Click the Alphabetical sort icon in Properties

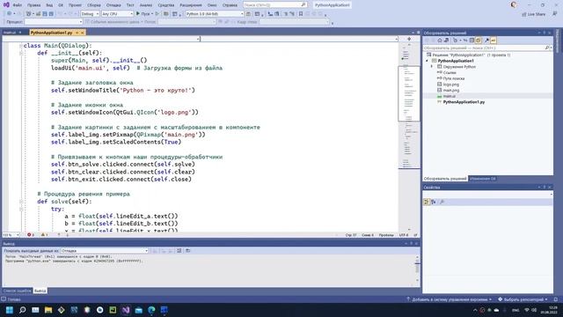click(434, 202)
